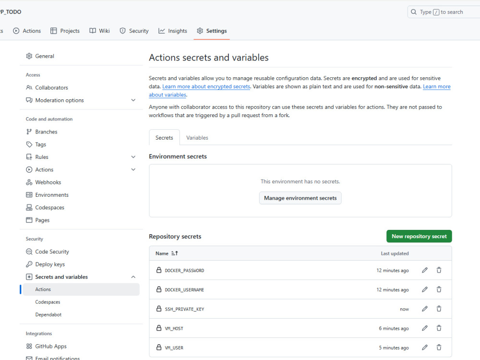Click the Last updated column header

(395, 253)
